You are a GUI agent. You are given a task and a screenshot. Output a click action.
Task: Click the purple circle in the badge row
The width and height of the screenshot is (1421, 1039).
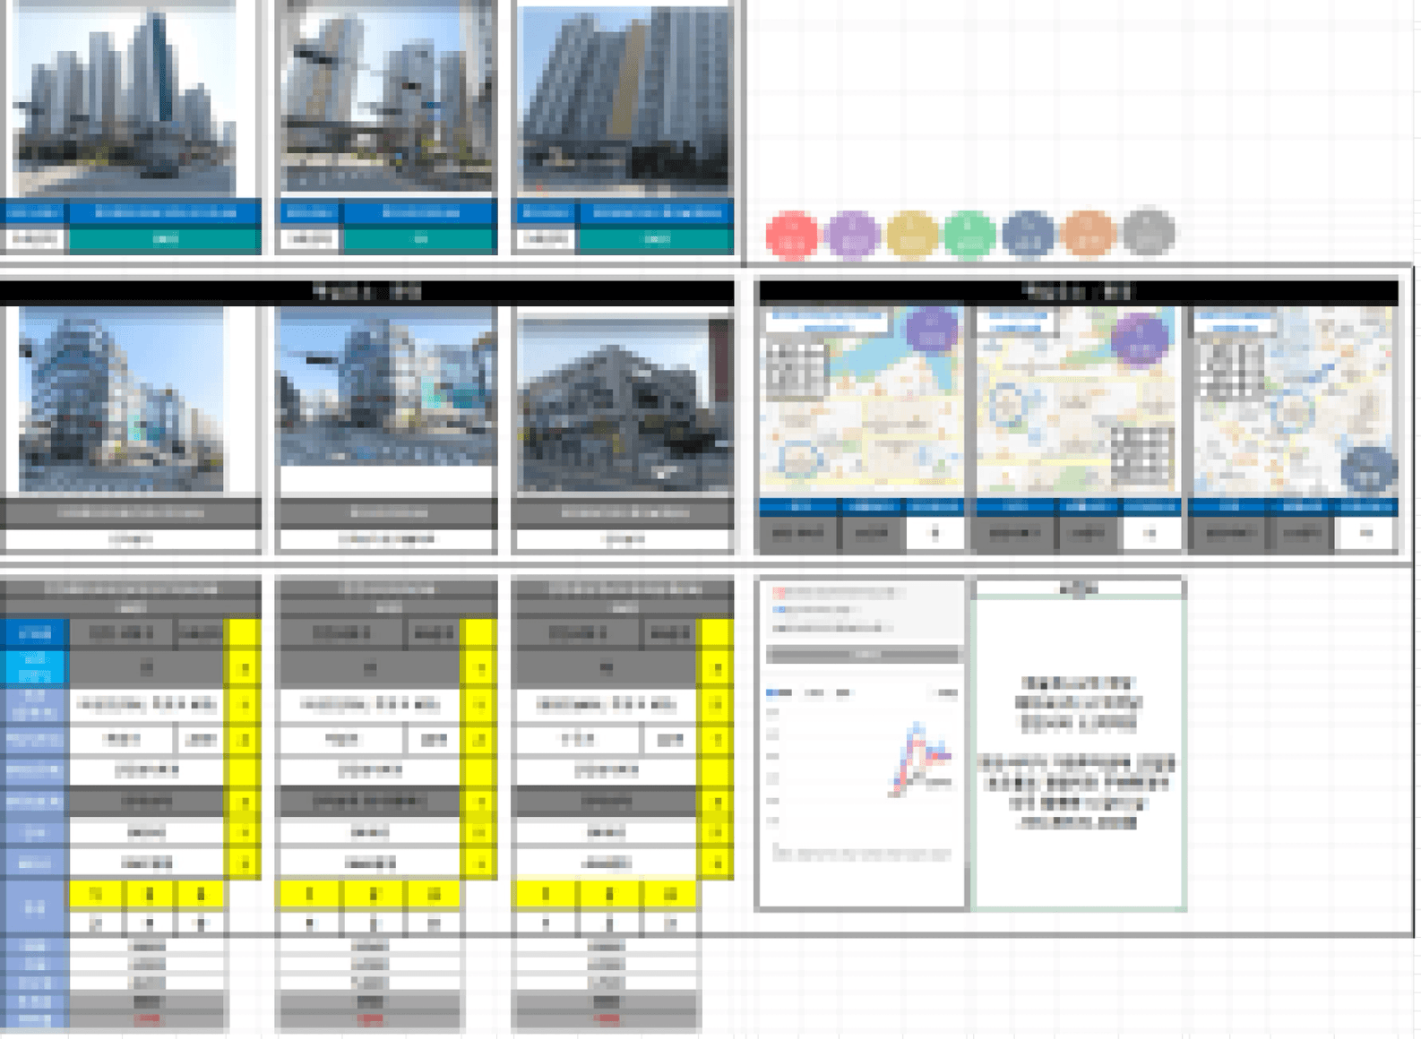pyautogui.click(x=852, y=235)
